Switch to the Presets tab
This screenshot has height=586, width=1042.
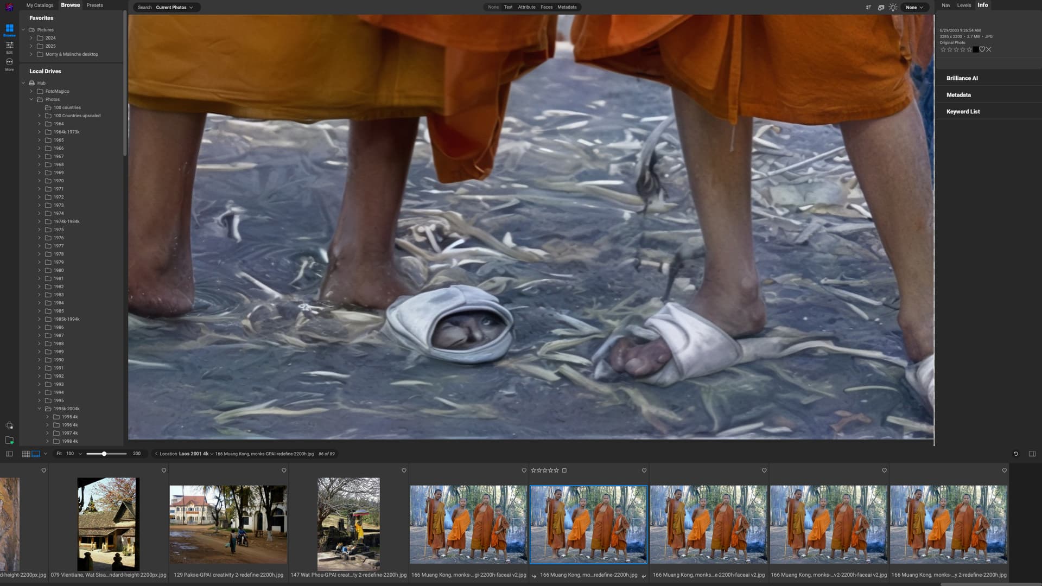[94, 5]
